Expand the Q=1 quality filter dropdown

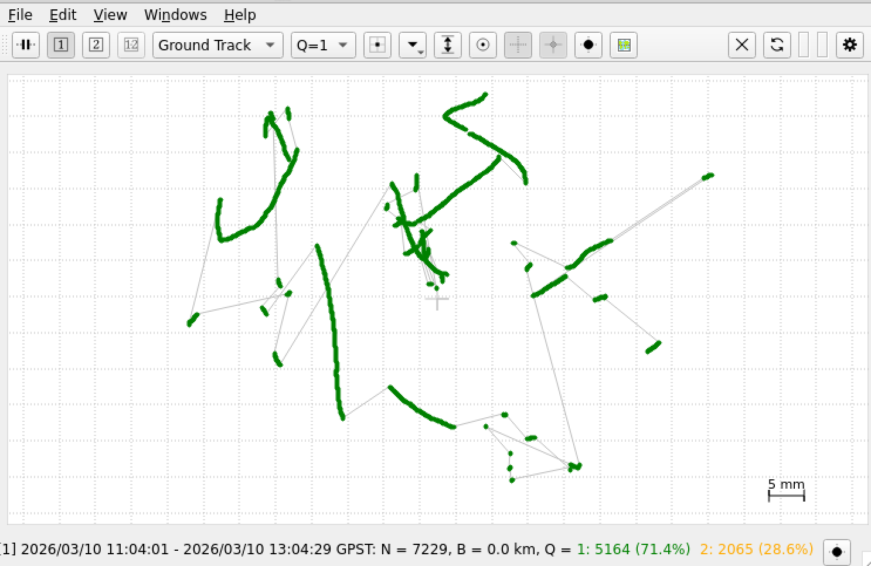click(323, 45)
